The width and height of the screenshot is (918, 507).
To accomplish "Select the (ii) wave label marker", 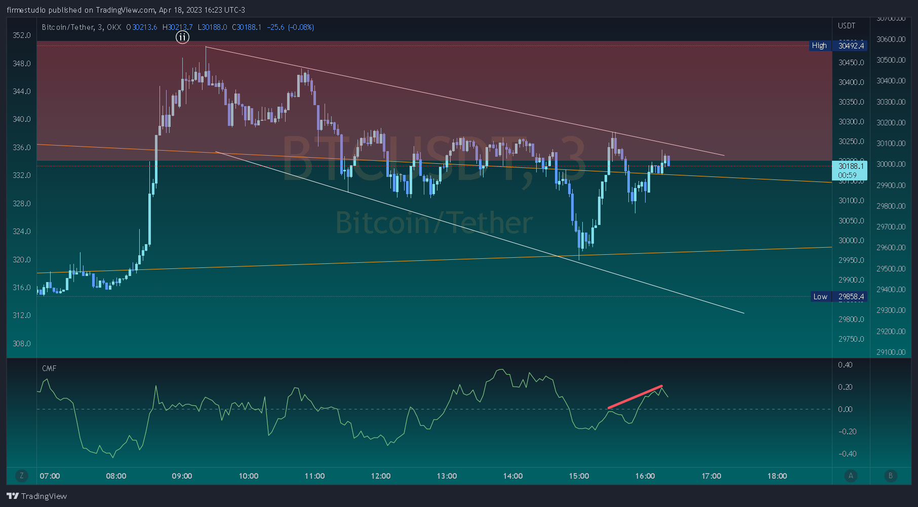I will coord(182,37).
